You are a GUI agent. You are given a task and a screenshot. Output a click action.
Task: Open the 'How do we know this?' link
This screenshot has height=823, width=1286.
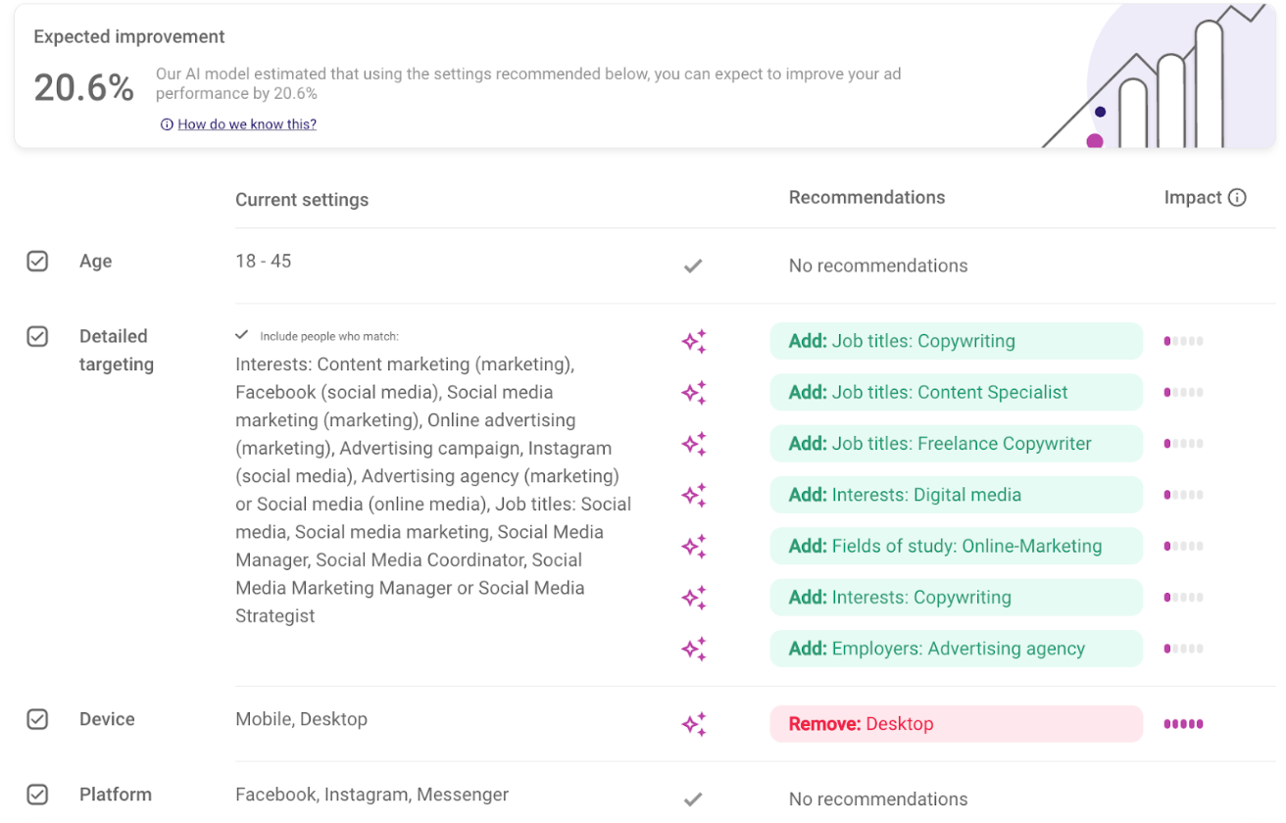click(x=247, y=124)
